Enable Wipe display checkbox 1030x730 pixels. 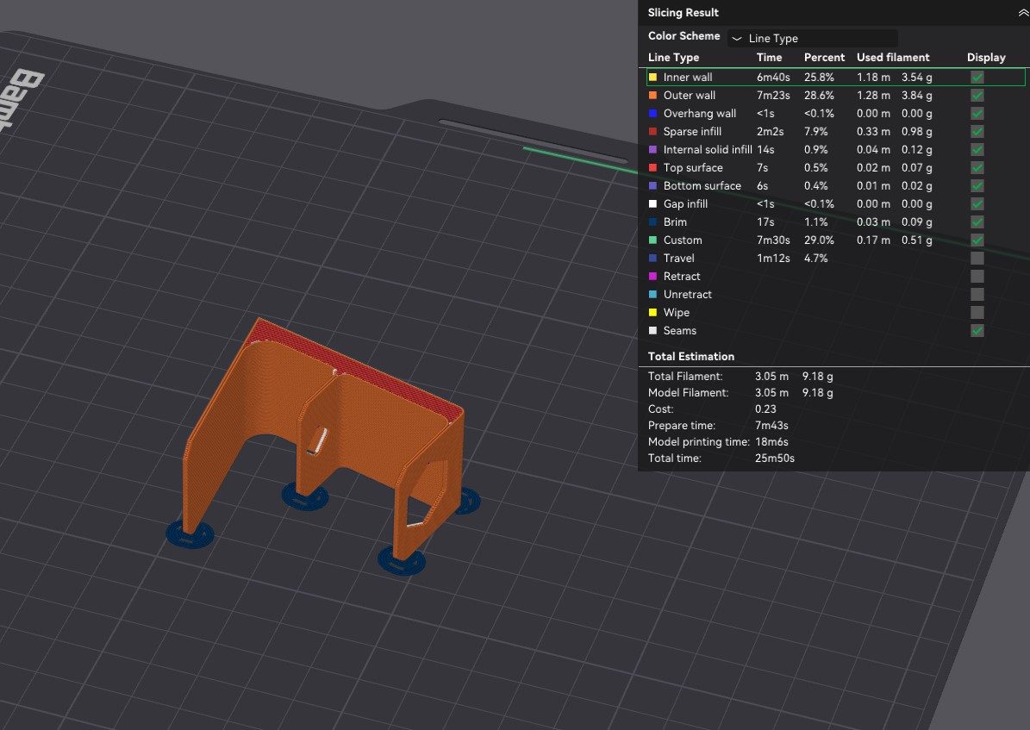[977, 312]
